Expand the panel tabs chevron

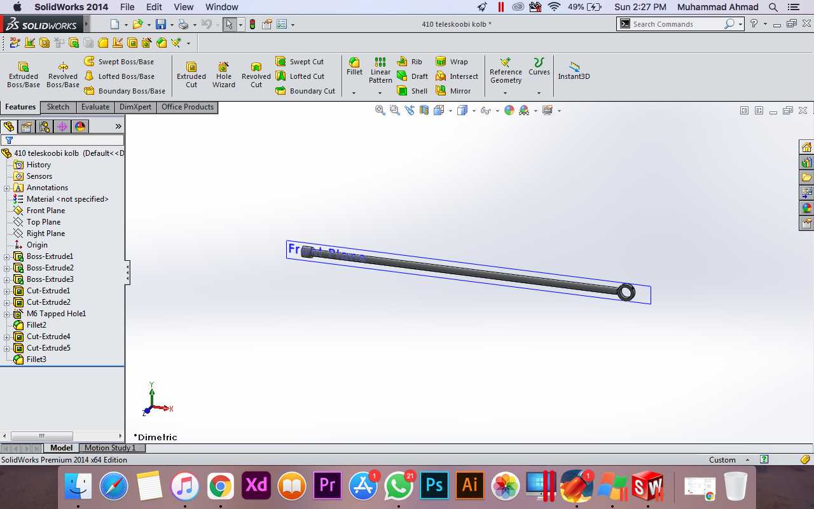118,127
